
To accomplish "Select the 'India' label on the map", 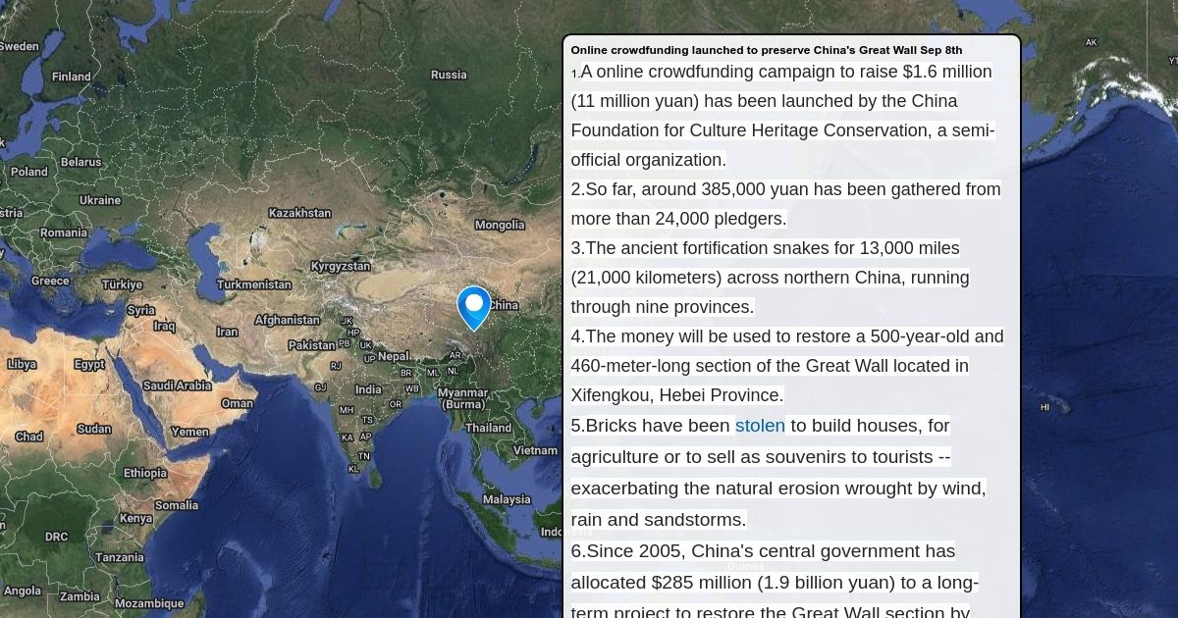I will click(x=368, y=389).
